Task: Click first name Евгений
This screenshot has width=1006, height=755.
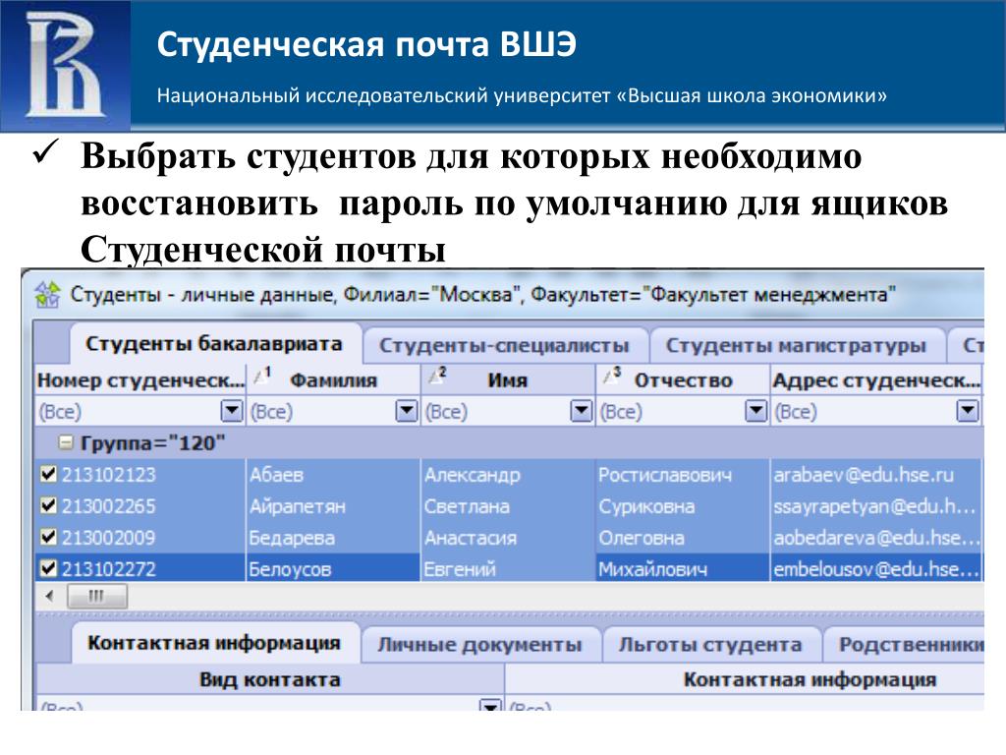Action: (460, 569)
